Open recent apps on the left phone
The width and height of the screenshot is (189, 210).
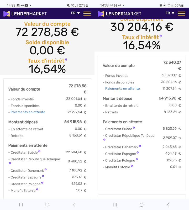pyautogui.click(x=21, y=204)
